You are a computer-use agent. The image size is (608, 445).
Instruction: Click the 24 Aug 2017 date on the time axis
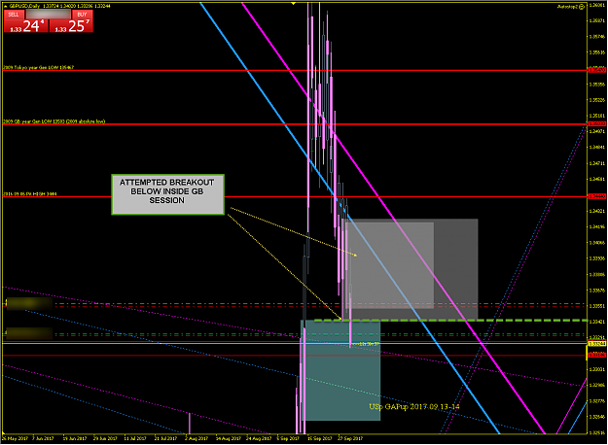[259, 438]
